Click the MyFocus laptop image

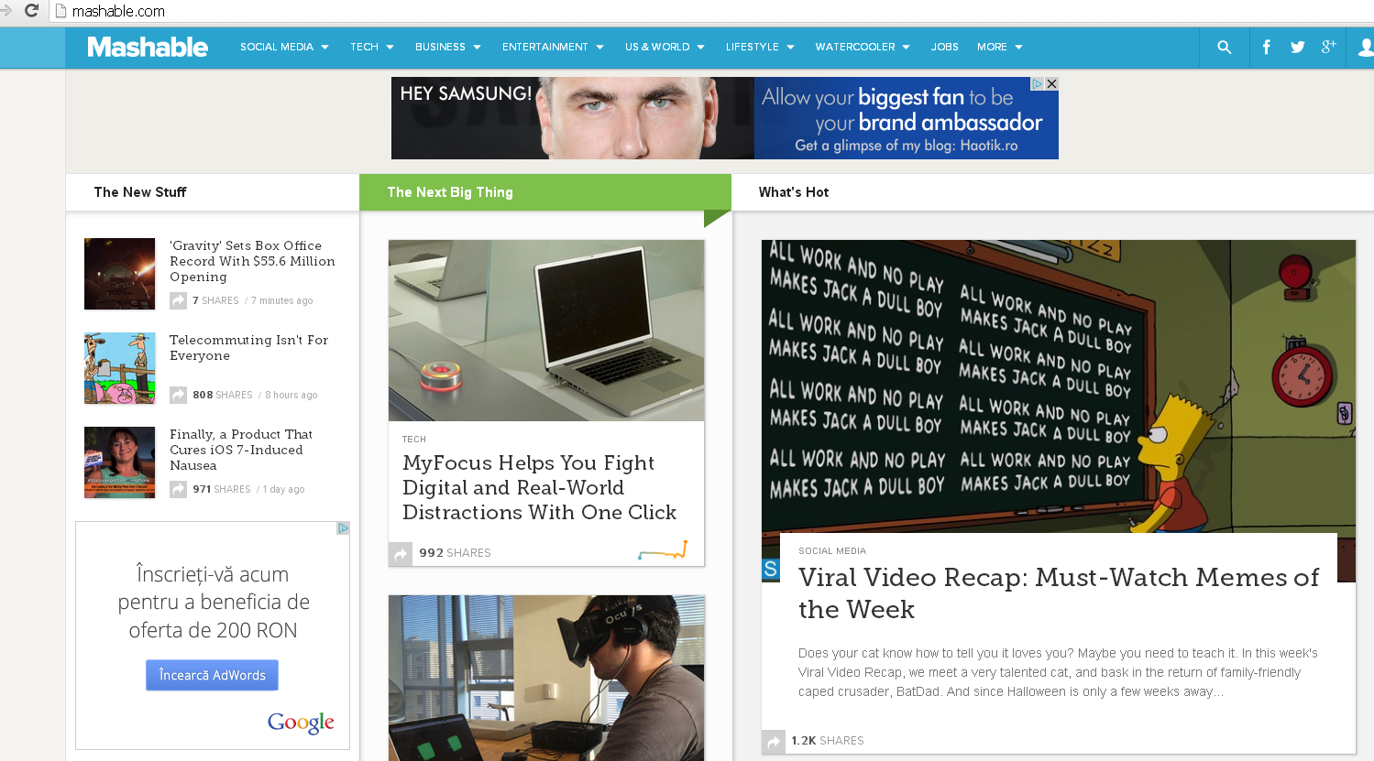546,331
